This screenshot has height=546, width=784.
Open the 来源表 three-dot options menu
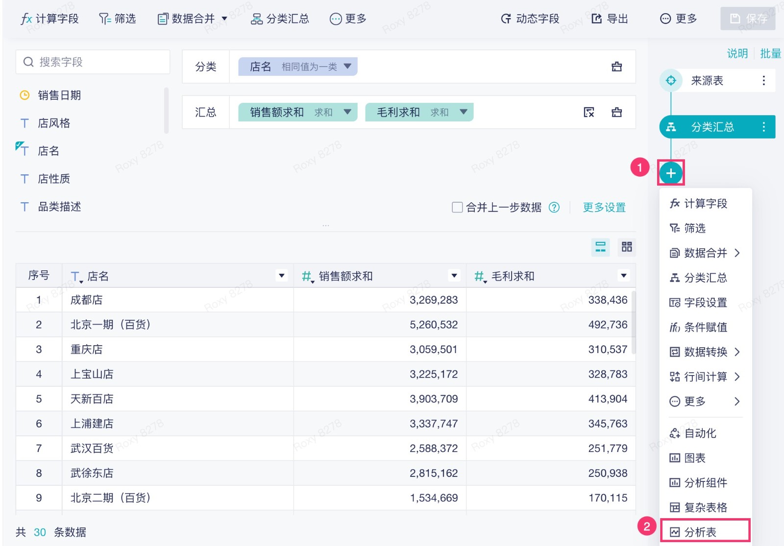pyautogui.click(x=763, y=80)
